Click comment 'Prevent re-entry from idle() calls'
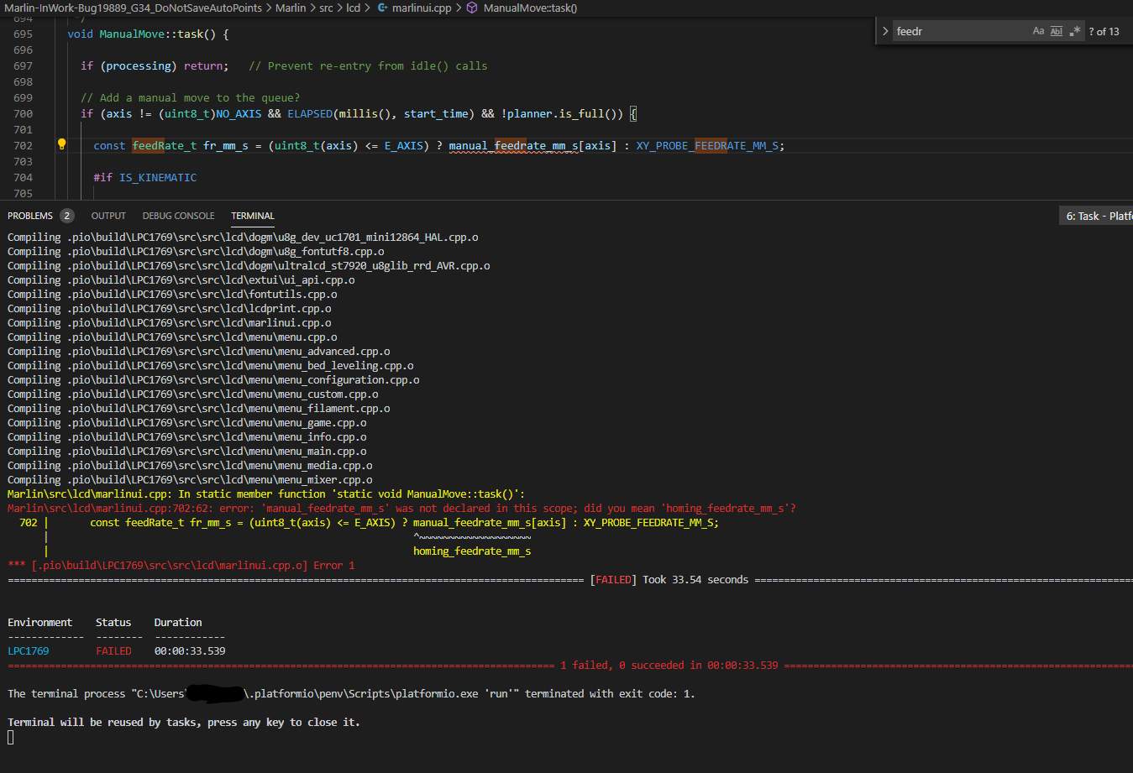Viewport: 1133px width, 773px height. (x=377, y=65)
